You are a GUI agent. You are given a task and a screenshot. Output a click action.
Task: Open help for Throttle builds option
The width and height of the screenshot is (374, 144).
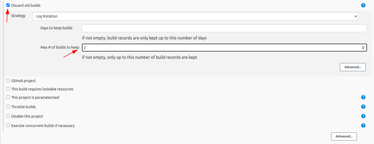363,107
